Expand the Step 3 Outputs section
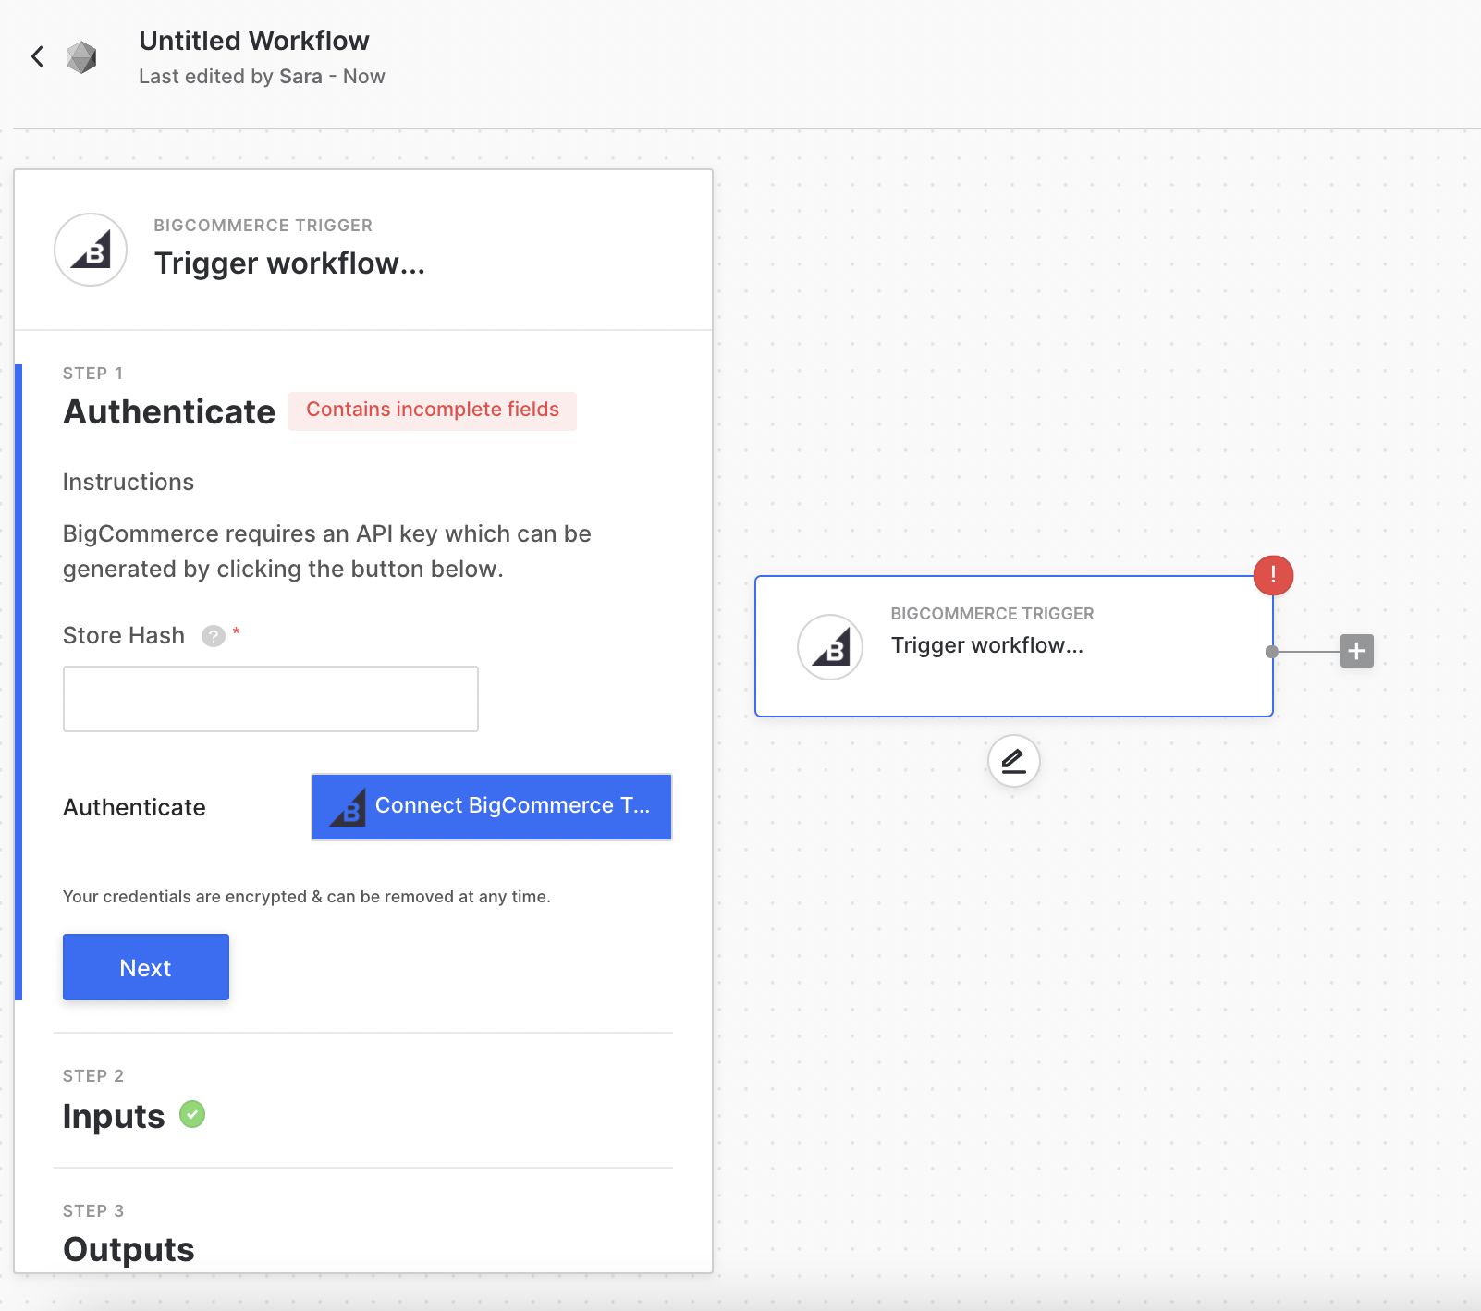 click(x=129, y=1249)
